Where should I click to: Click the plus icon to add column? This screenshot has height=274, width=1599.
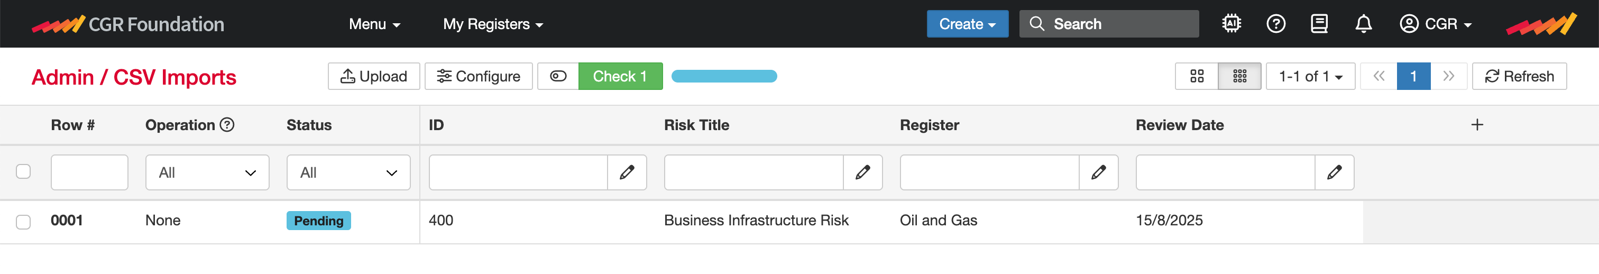tap(1477, 125)
